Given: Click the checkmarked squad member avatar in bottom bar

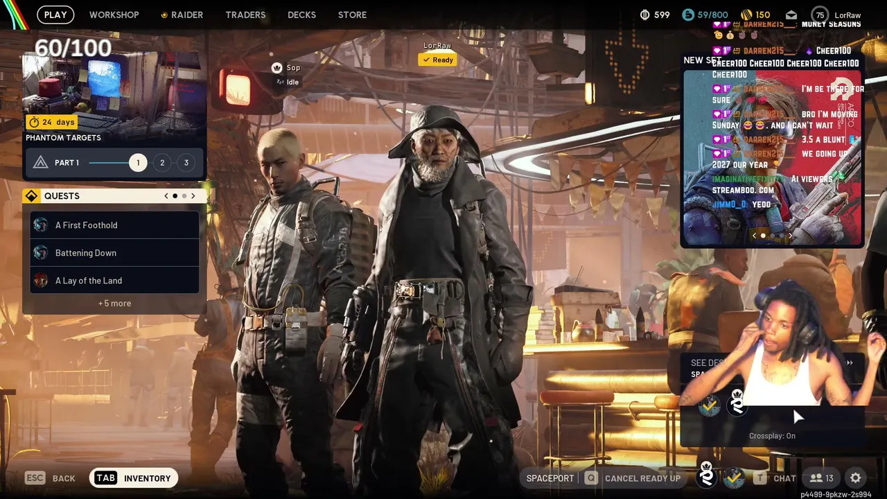Looking at the screenshot, I should pos(735,478).
